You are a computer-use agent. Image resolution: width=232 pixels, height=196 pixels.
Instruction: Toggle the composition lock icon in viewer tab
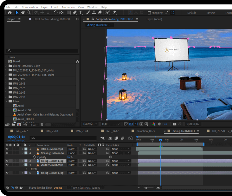[93, 19]
